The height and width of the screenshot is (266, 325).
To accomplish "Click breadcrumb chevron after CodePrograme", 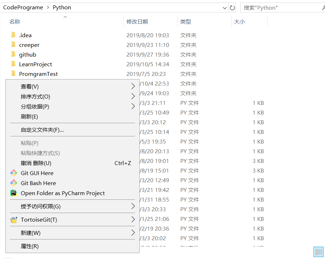I will (48, 8).
